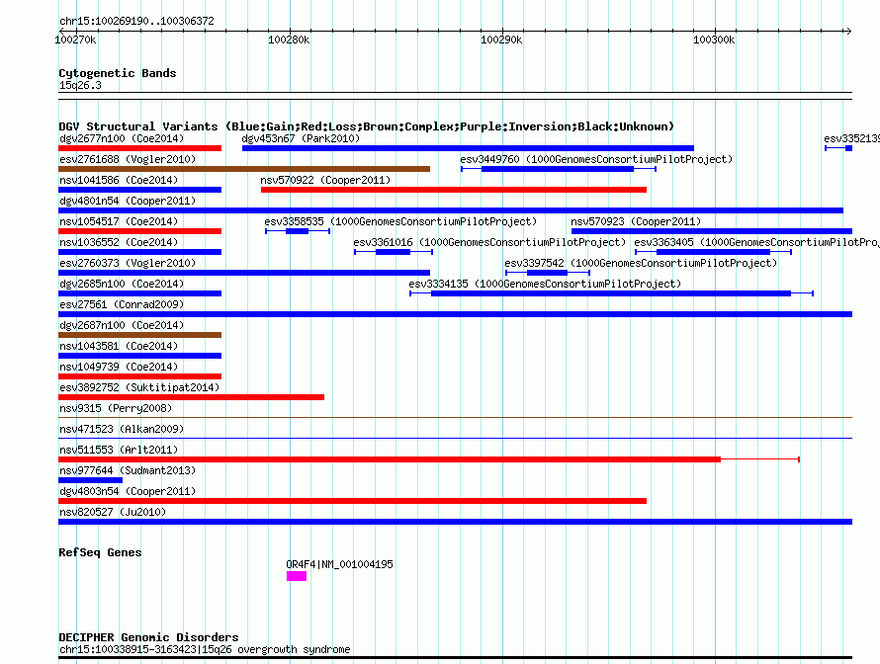880x664 pixels.
Task: Click the esv2760373 (Vogler2010) label
Action: point(128,263)
